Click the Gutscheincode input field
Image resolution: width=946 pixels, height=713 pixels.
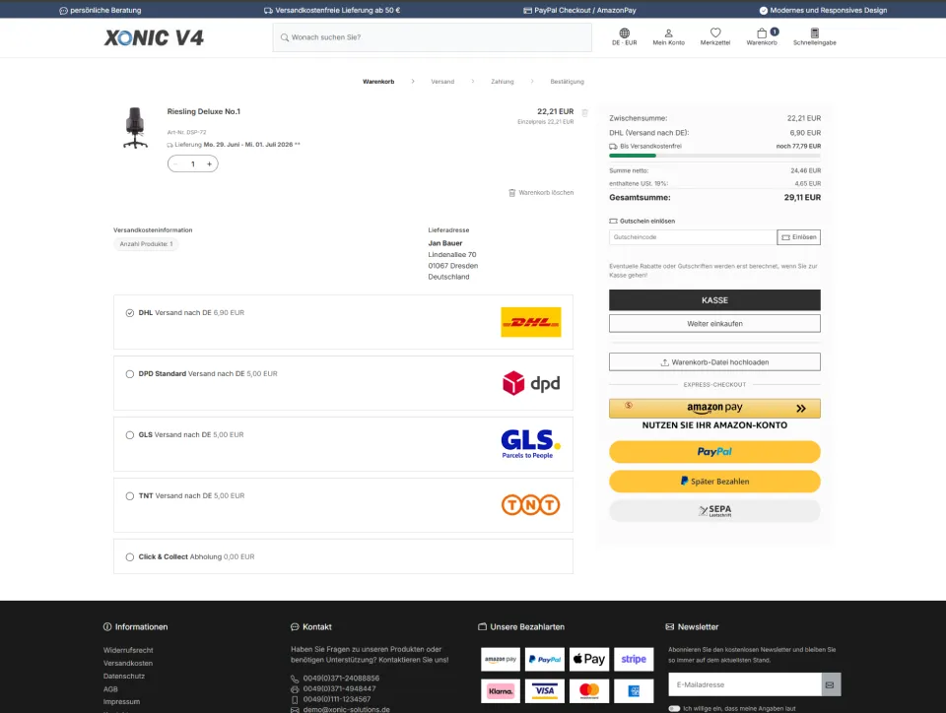point(693,237)
